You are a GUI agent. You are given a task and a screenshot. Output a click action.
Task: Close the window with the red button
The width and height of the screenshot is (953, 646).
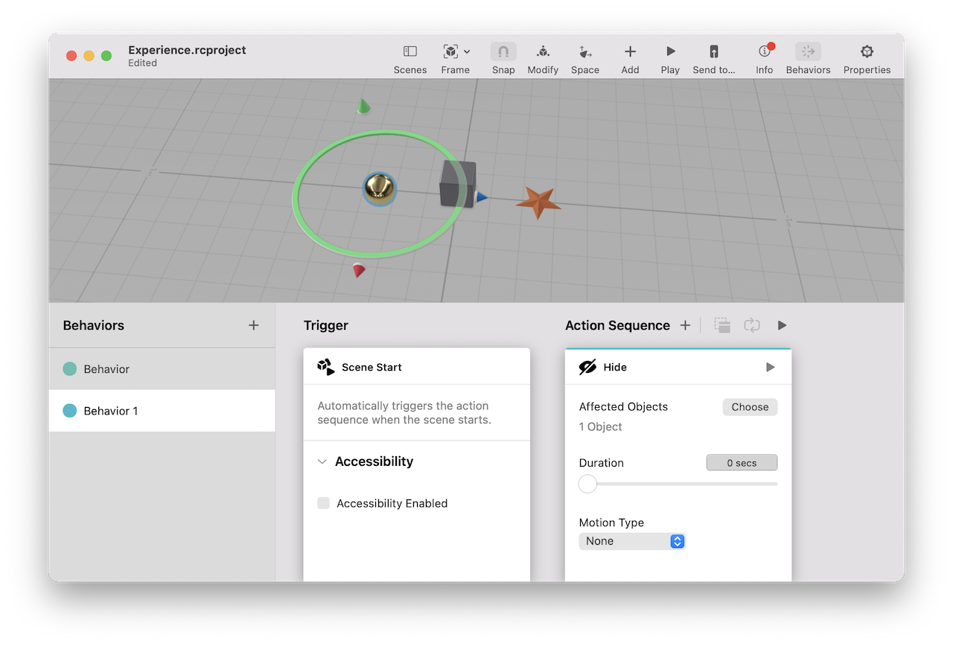pos(71,56)
